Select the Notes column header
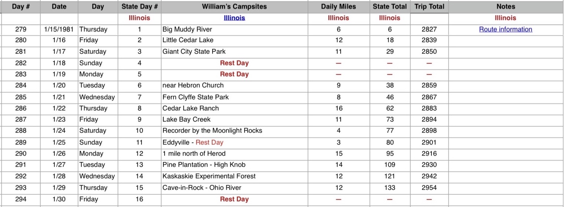The image size is (565, 207). pyautogui.click(x=506, y=7)
